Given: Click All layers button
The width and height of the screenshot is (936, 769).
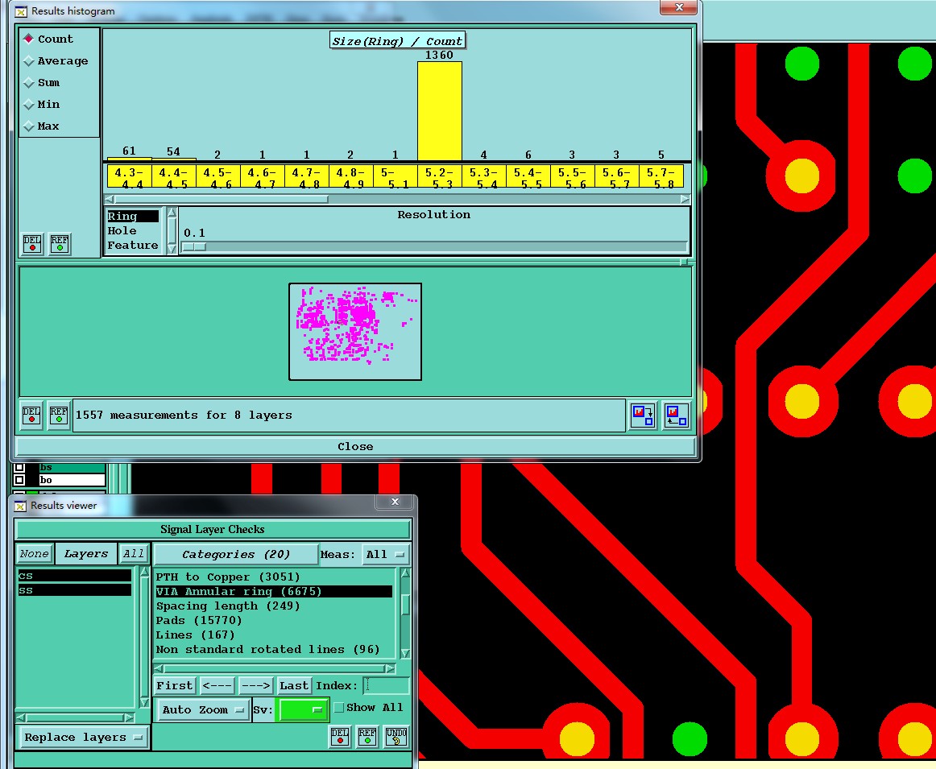Looking at the screenshot, I should [133, 554].
